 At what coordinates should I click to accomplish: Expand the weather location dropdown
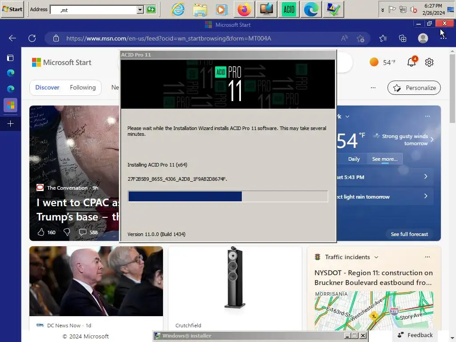pos(347,117)
